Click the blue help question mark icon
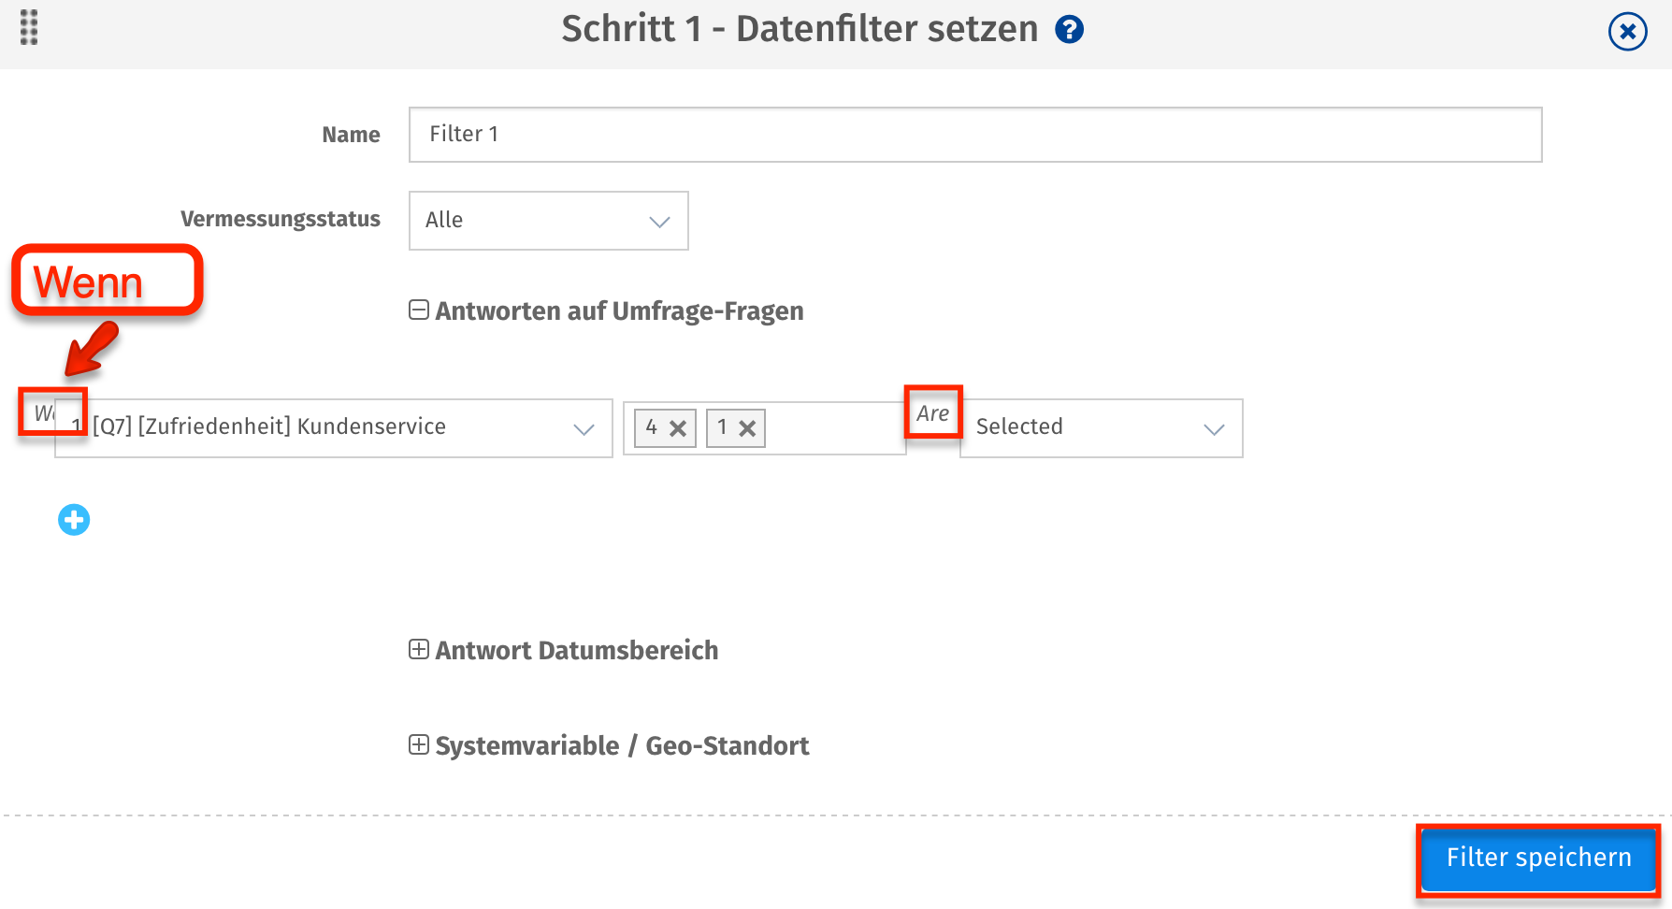The width and height of the screenshot is (1672, 909). 1069,30
